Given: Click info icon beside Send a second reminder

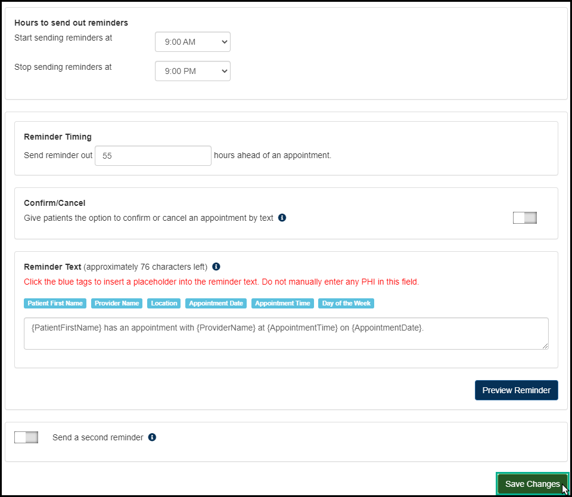Looking at the screenshot, I should coord(152,437).
